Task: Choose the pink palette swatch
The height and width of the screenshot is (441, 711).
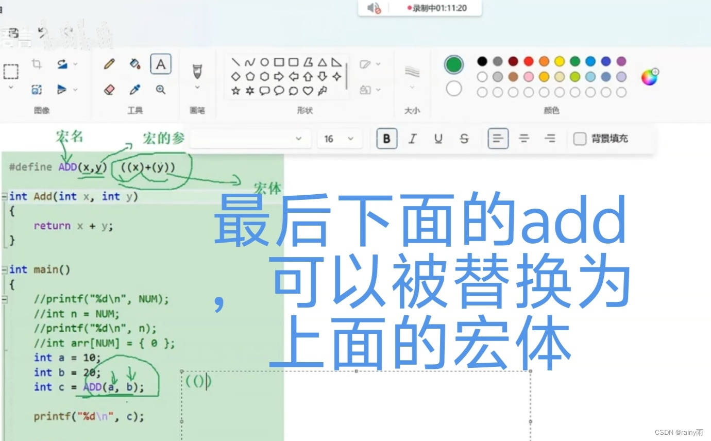Action: tap(529, 77)
